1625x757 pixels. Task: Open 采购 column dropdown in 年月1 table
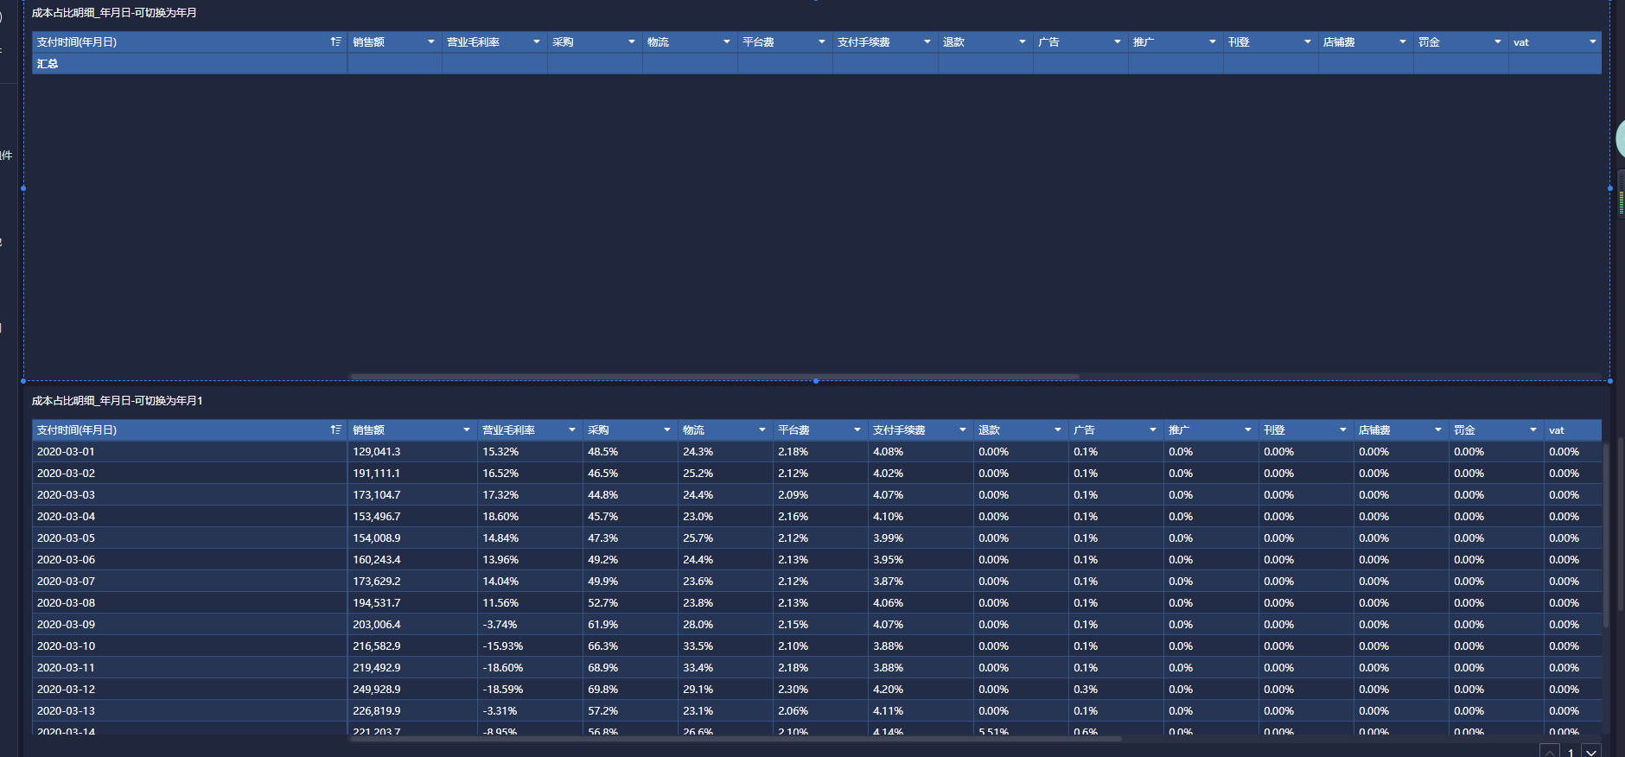(667, 429)
